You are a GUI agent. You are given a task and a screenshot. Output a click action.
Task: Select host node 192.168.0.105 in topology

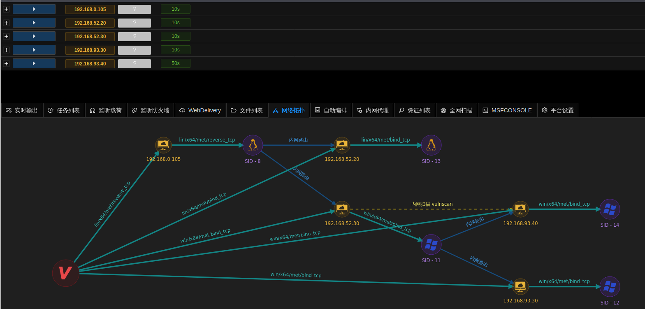pyautogui.click(x=163, y=145)
